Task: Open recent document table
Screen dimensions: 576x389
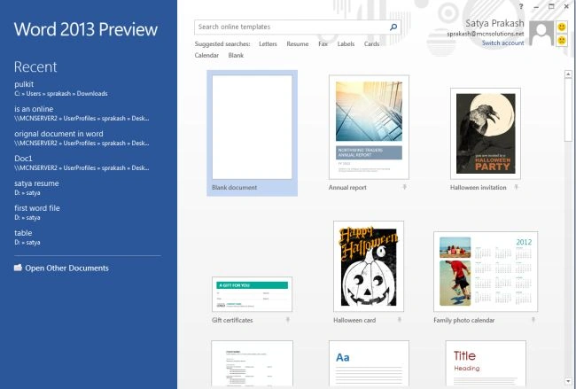Action: pyautogui.click(x=27, y=237)
